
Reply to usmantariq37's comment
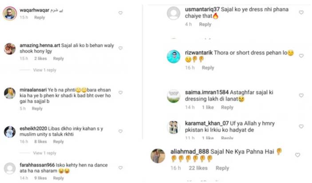point(205,24)
